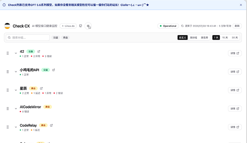Click the 小鸡毛的API group title

pyautogui.click(x=29, y=70)
